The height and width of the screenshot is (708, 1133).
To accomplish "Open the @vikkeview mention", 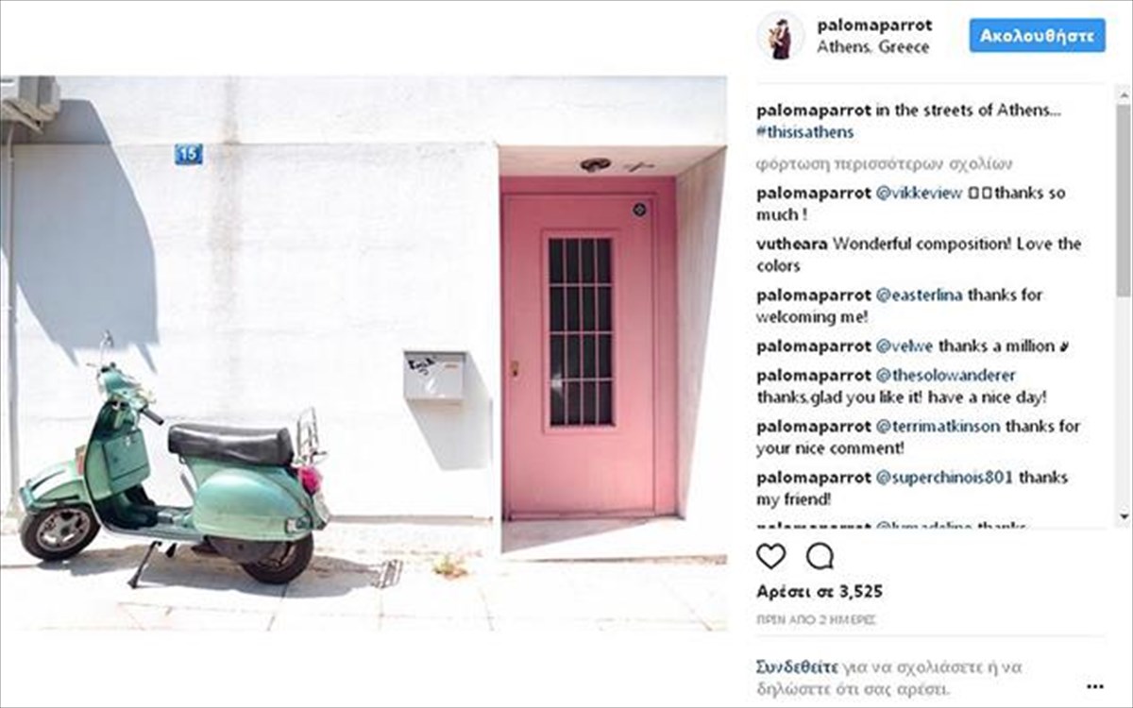I will 920,193.
